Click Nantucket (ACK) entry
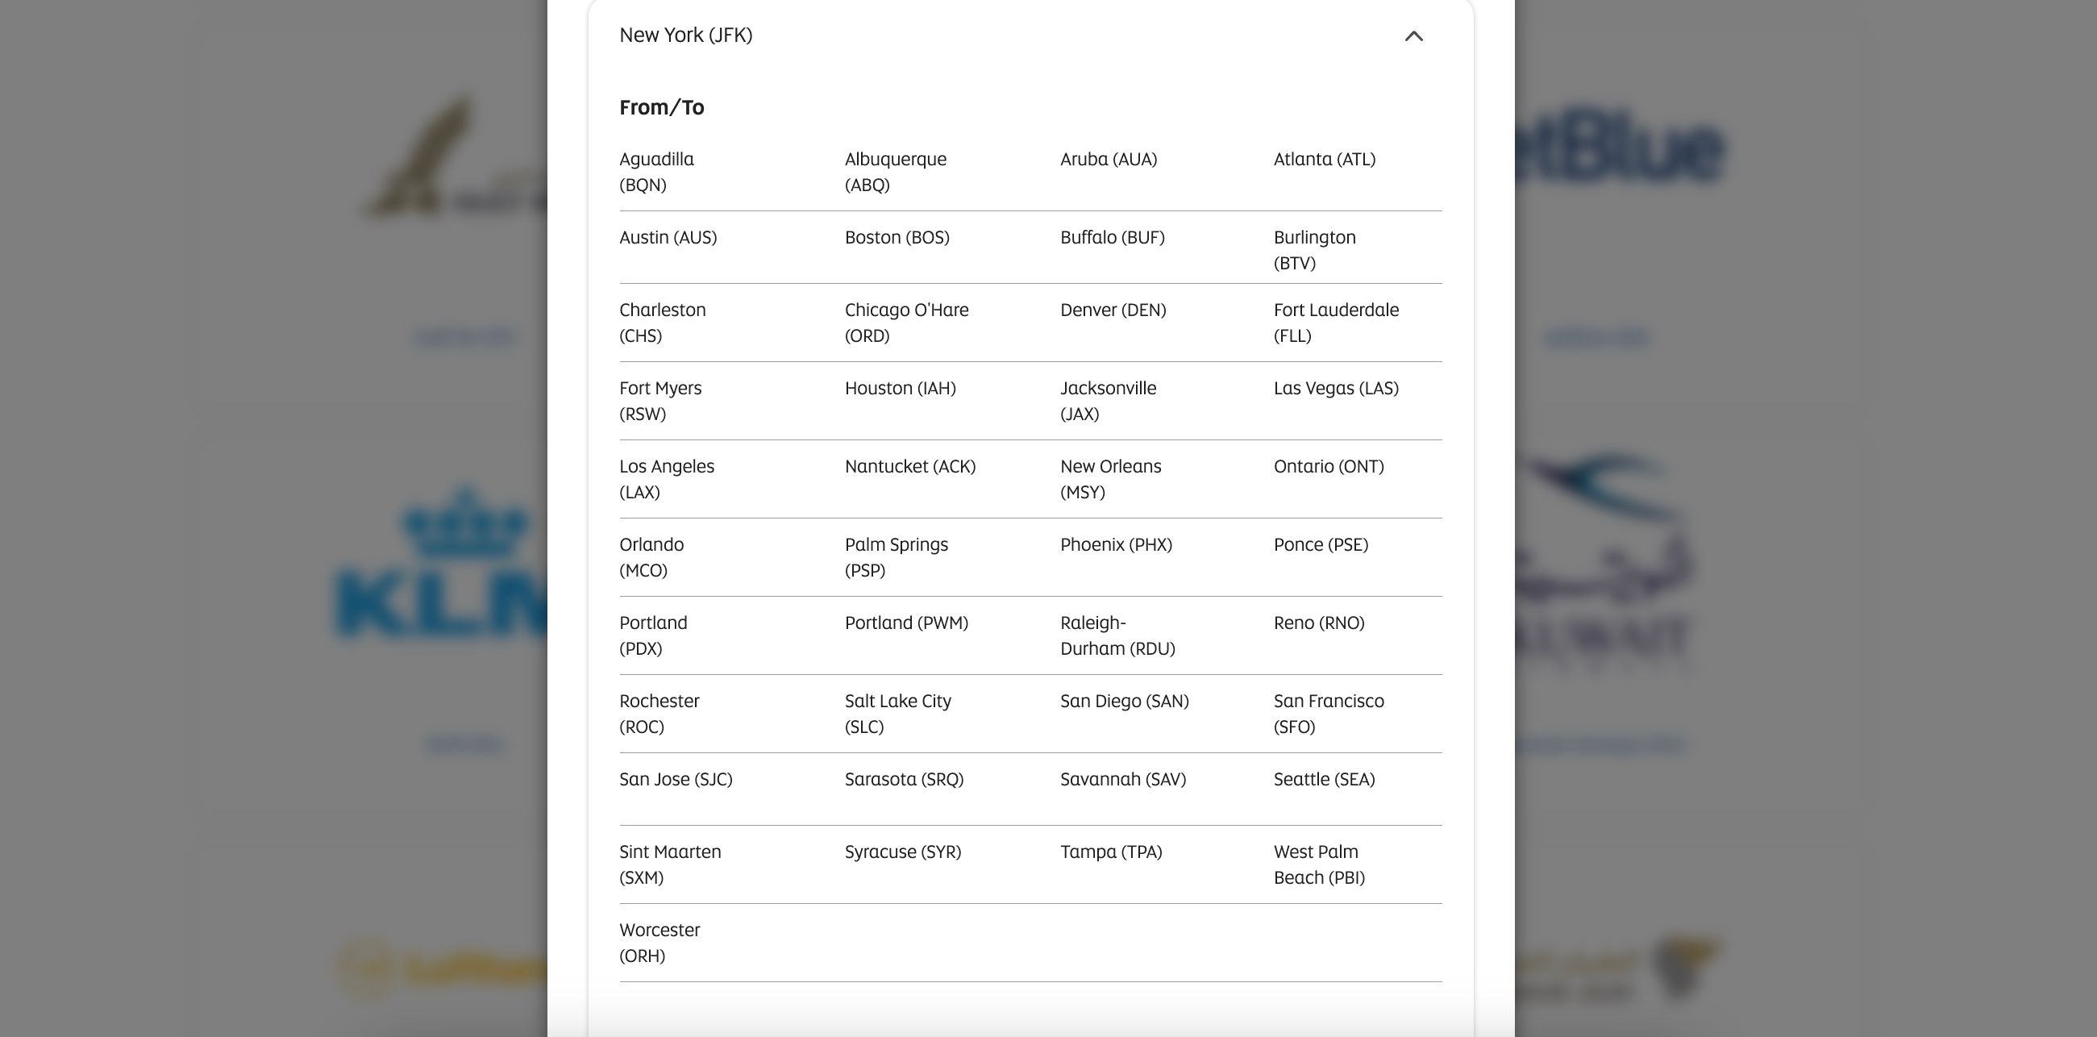This screenshot has height=1037, width=2097. click(909, 466)
